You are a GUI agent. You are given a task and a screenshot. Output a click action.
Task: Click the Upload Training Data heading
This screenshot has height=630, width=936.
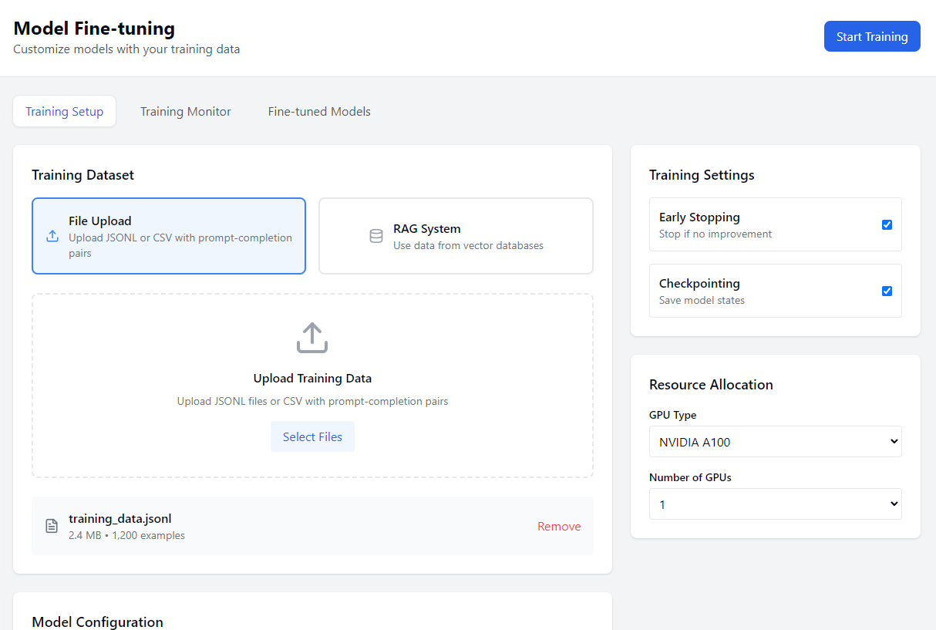pyautogui.click(x=312, y=379)
